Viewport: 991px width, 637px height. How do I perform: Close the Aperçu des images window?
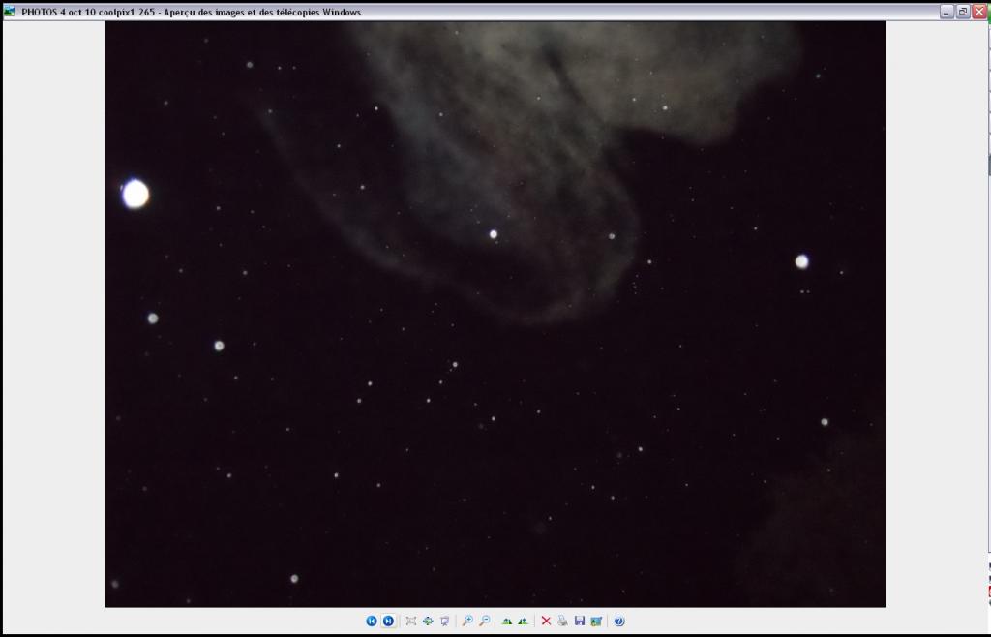pos(979,12)
